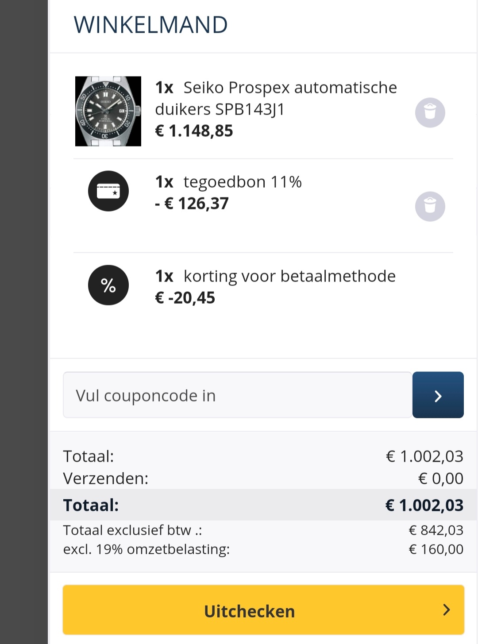
Task: Click the bold Totaal € 1.002,03 row
Action: [x=263, y=505]
